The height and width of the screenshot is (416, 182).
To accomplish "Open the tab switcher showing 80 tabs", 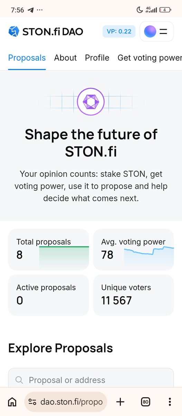I will [146, 402].
